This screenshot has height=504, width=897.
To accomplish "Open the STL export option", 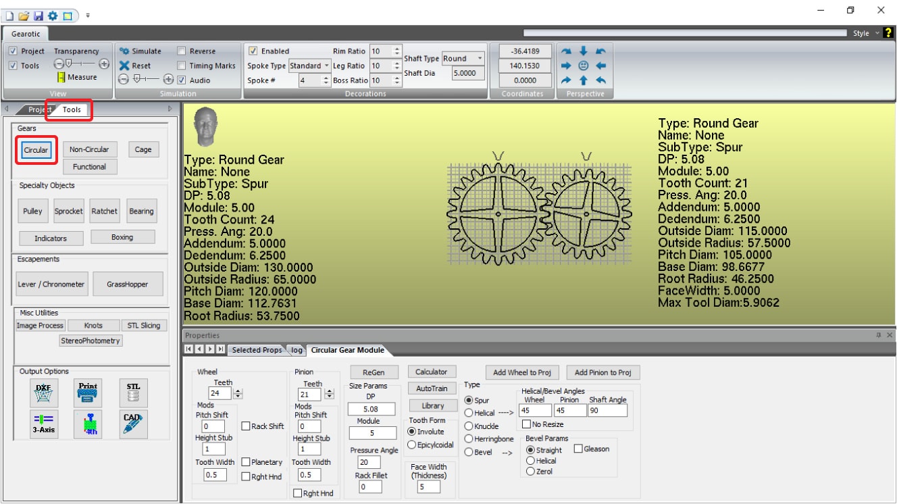I will [132, 391].
